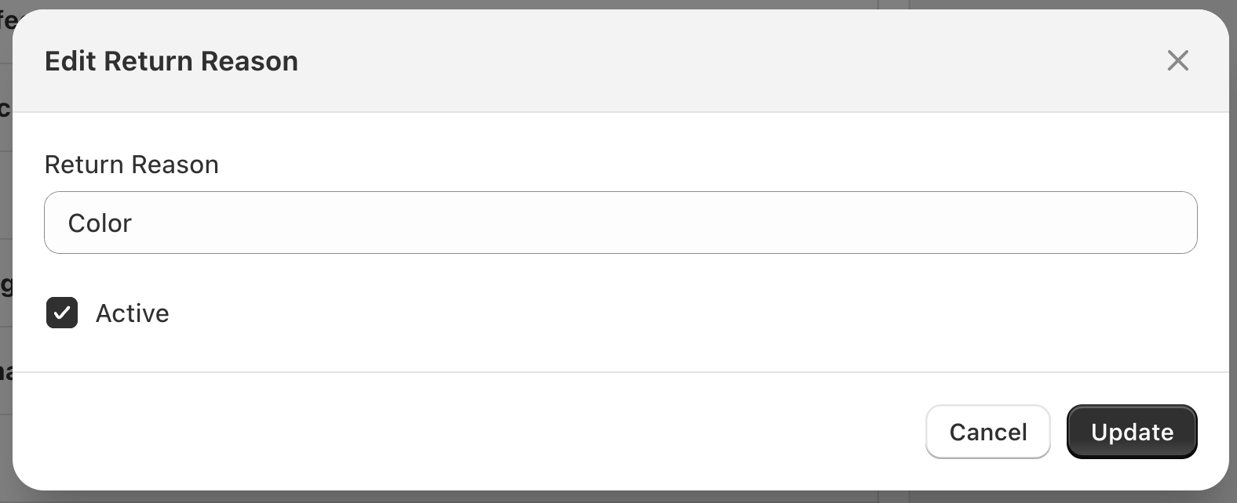Screen dimensions: 1237x503
Task: Place cursor in Return Reason input
Action: [620, 223]
